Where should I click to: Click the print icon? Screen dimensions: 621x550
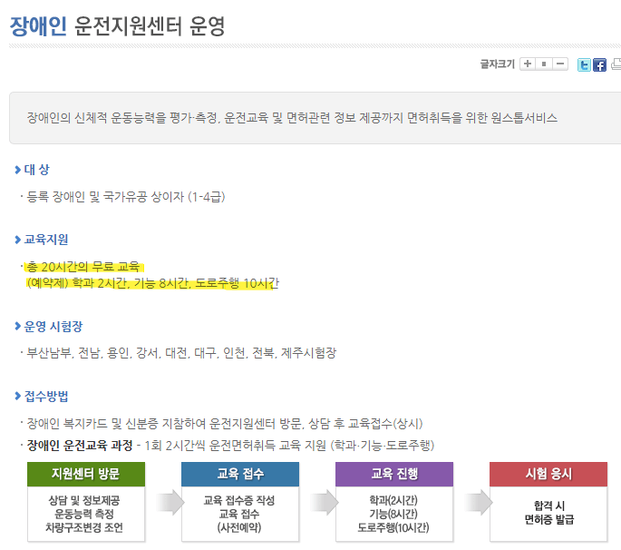616,64
